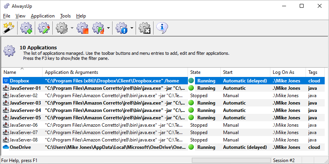Click the Add Application gear icon

tap(26, 28)
